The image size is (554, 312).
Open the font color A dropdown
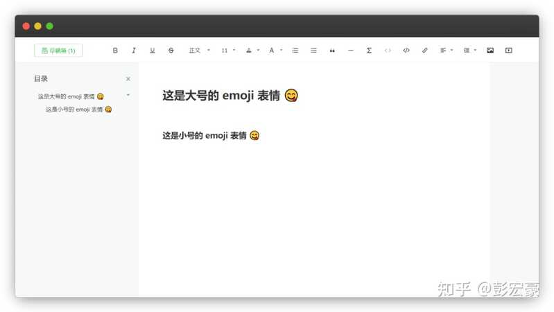[x=275, y=51]
